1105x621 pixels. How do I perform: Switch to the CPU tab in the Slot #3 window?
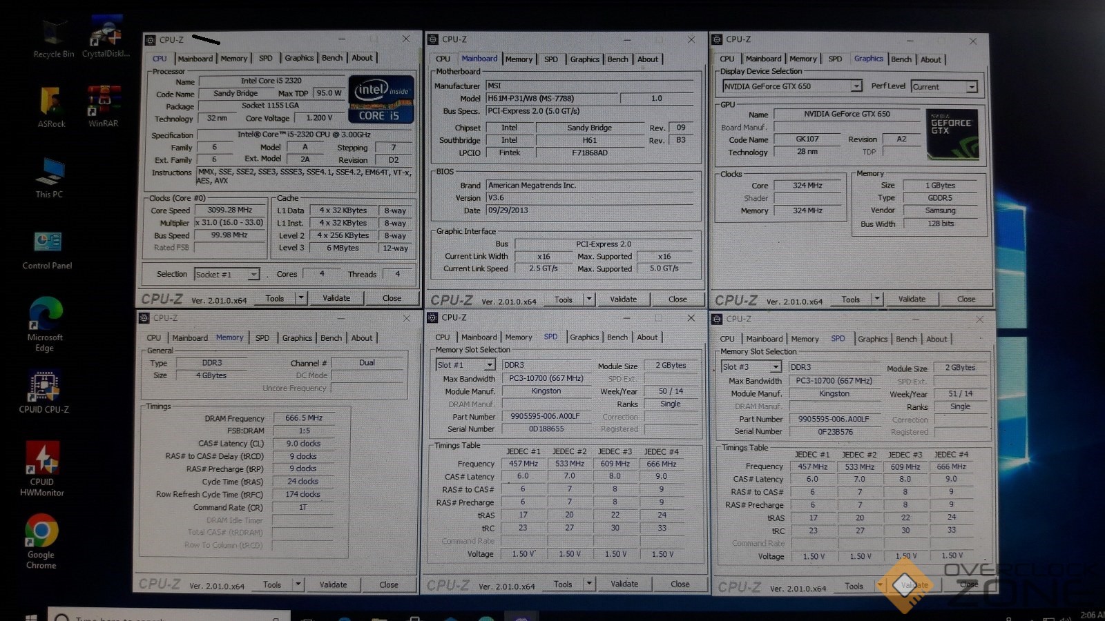(x=727, y=339)
